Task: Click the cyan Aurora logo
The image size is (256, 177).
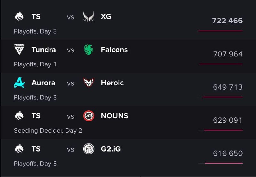Action: pos(19,83)
